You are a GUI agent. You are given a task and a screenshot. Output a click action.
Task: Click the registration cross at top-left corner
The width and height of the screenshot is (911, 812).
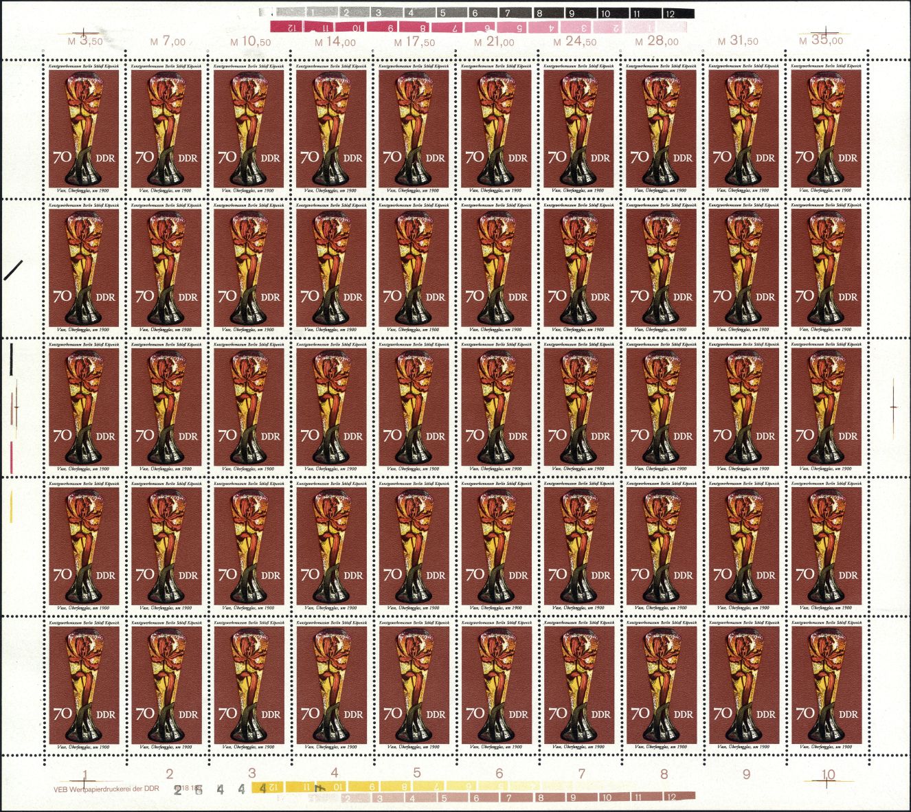click(85, 32)
